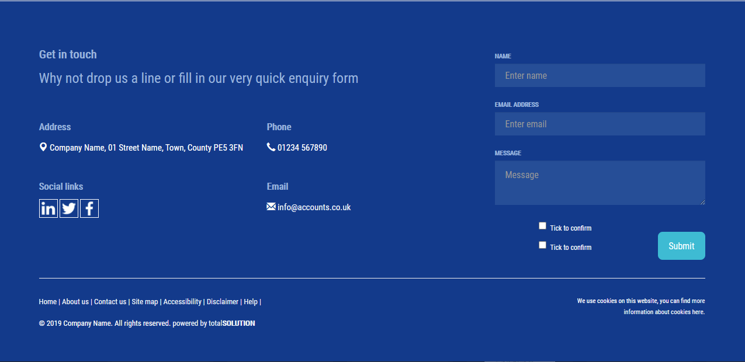The height and width of the screenshot is (362, 745).
Task: Click the map pin icon beside address
Action: [43, 147]
